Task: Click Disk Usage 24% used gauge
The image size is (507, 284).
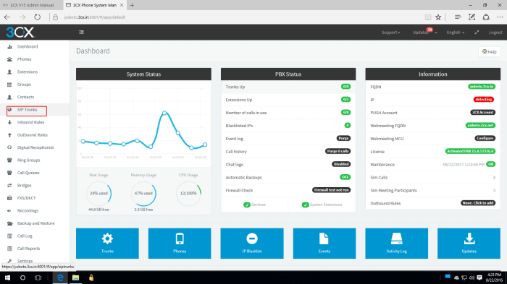Action: [99, 194]
